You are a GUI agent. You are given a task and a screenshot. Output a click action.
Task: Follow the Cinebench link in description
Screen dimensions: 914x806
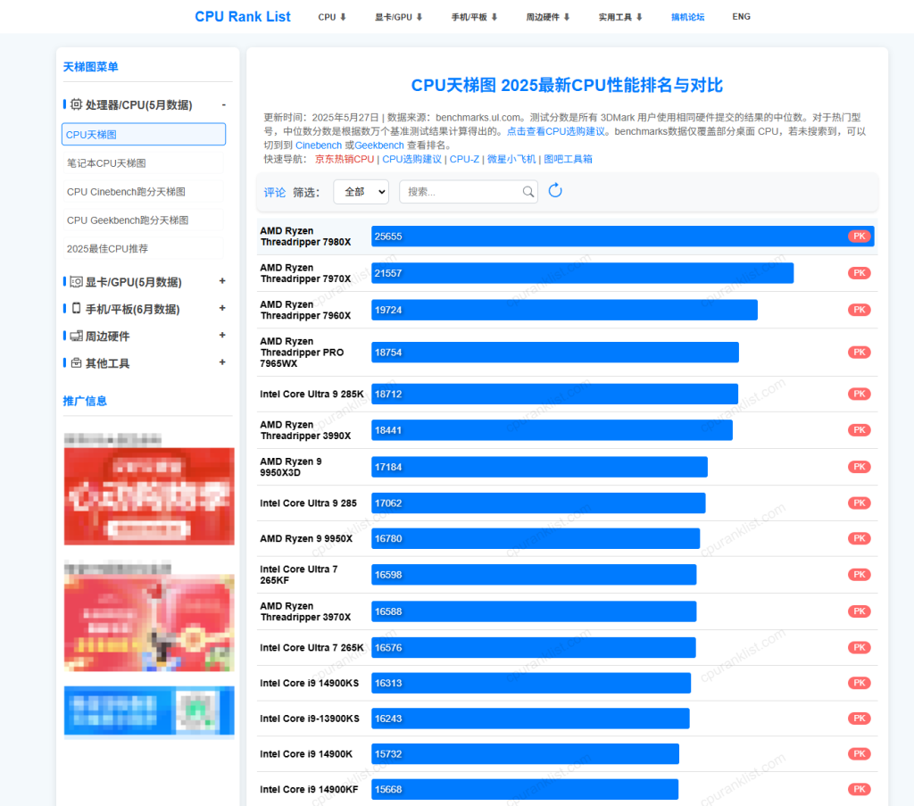319,145
